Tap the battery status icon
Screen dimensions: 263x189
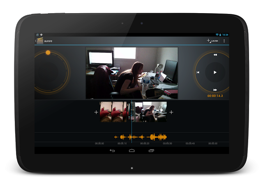pos(220,35)
